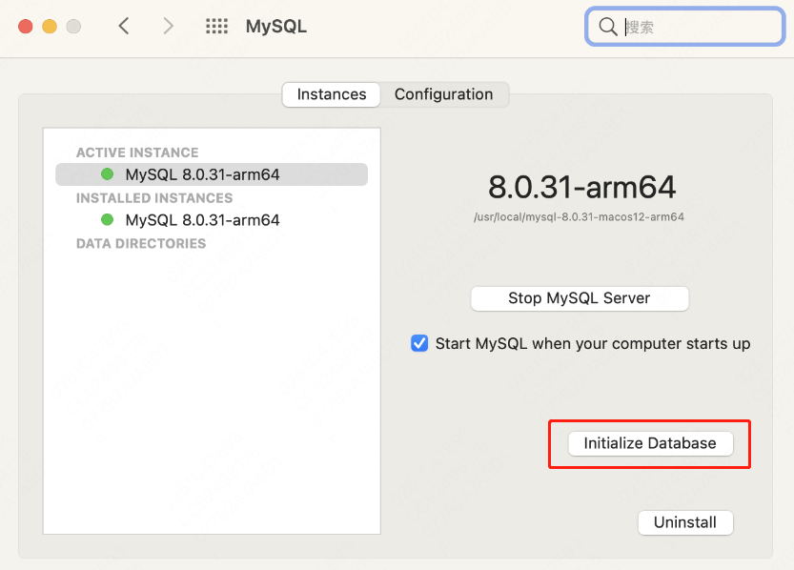Go back with the left chevron
The image size is (794, 570).
(124, 26)
